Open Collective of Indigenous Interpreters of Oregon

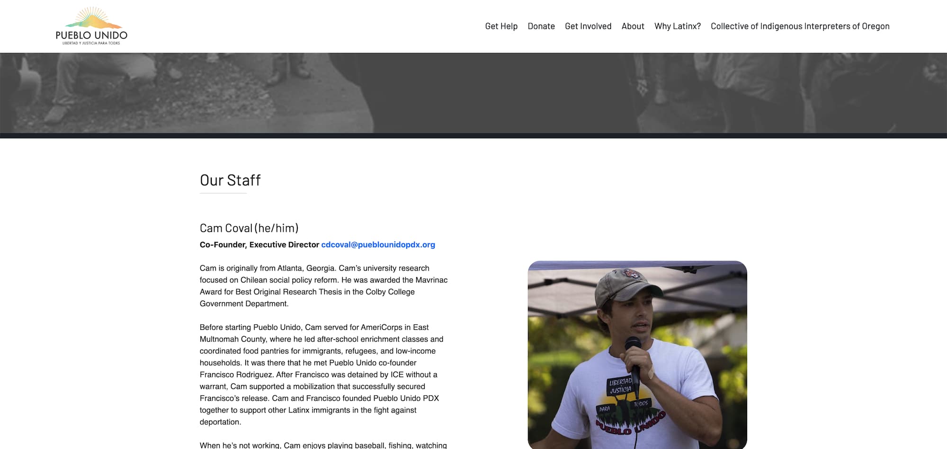(800, 26)
